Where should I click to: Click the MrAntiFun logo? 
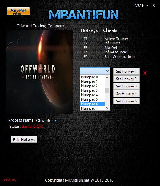point(84,14)
